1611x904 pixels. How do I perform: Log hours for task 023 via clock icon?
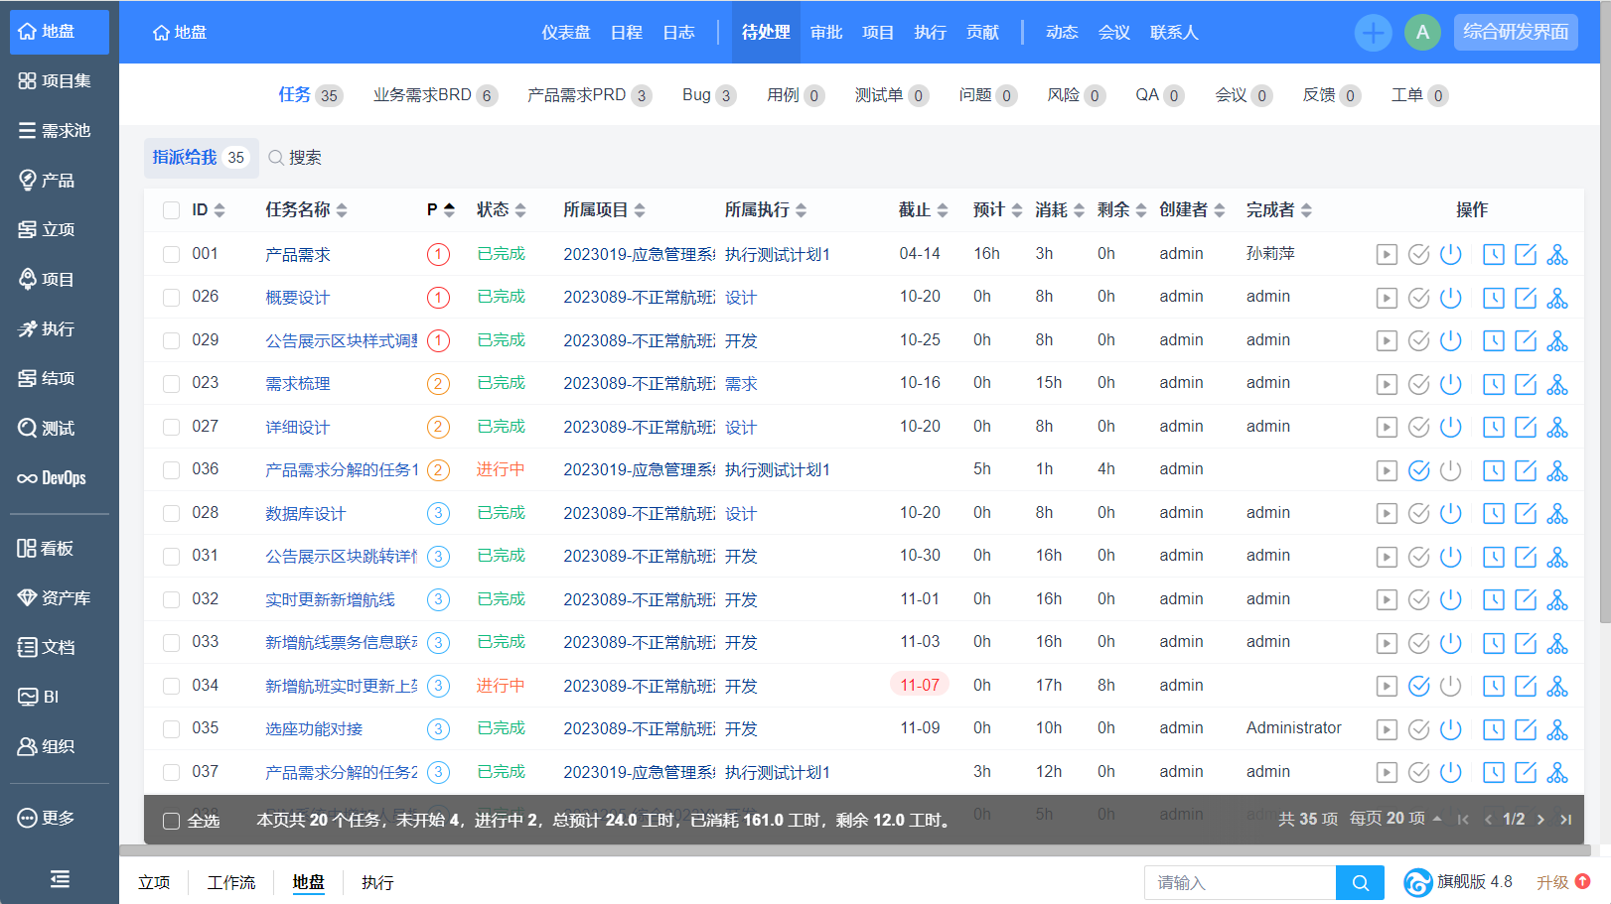click(x=1493, y=384)
